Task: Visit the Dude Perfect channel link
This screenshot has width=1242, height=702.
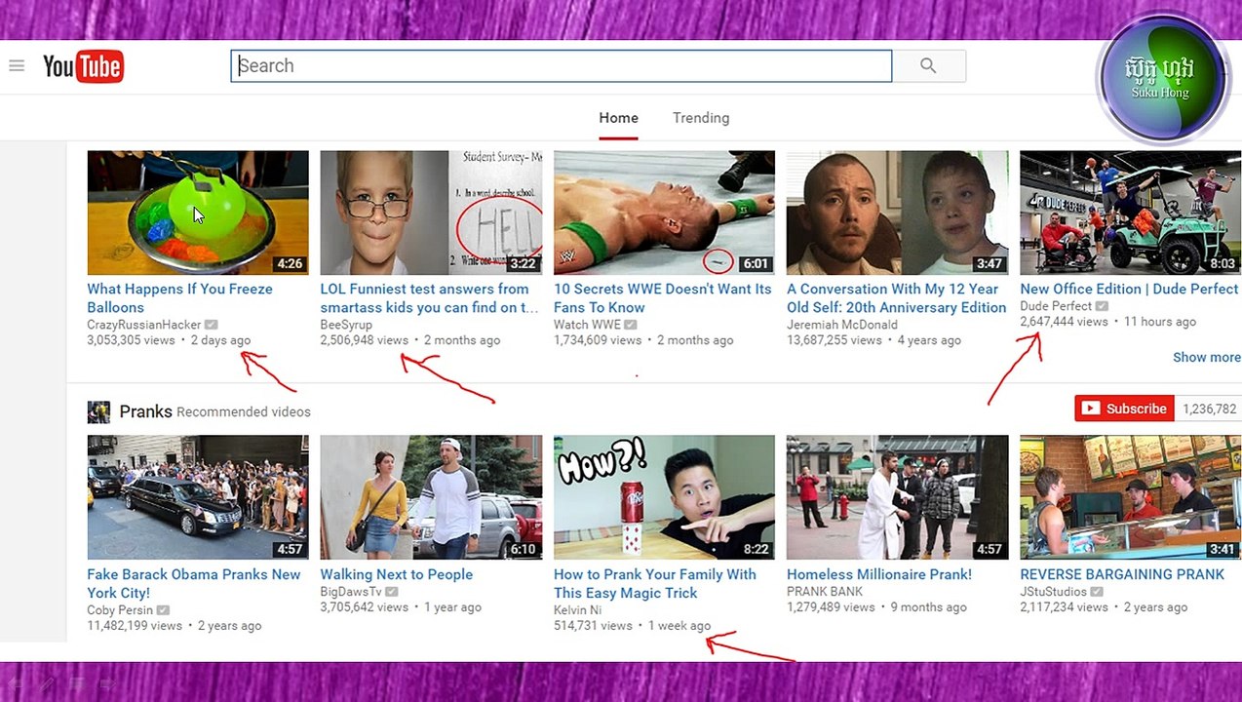Action: click(x=1056, y=306)
